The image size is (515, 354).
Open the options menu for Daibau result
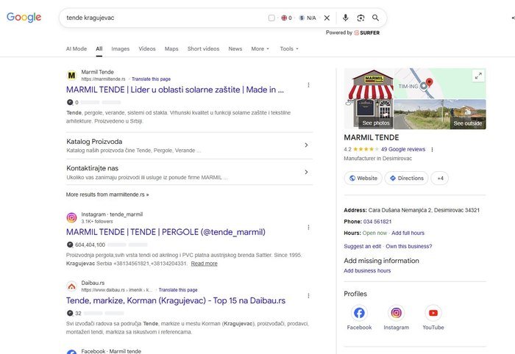coord(308,296)
